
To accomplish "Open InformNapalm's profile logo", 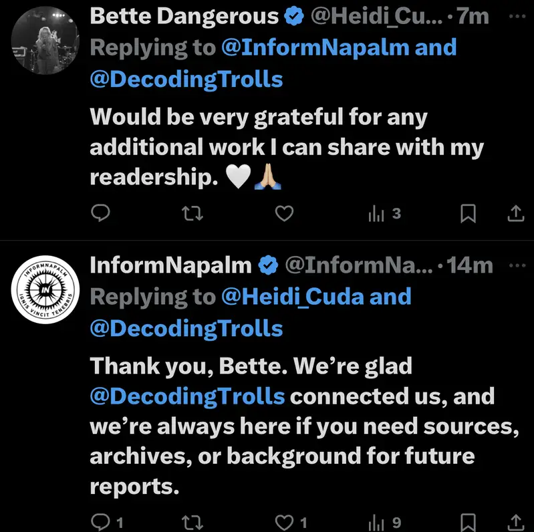I will coord(45,289).
